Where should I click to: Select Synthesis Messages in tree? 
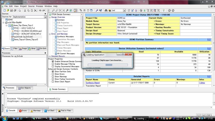[65, 37]
